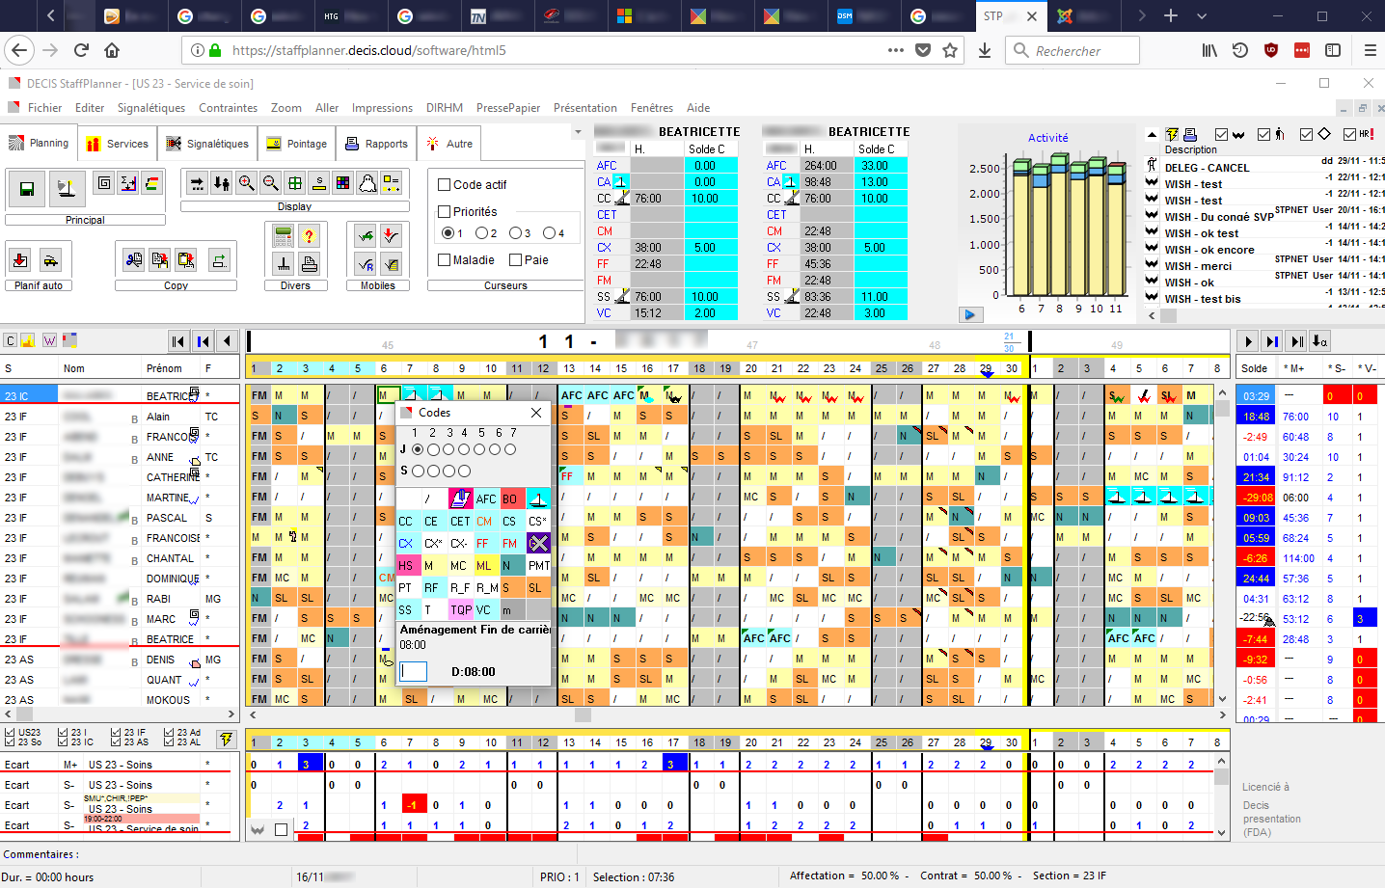Image resolution: width=1385 pixels, height=889 pixels.
Task: Click the lightning bolt icon above the Description list
Action: (1172, 134)
